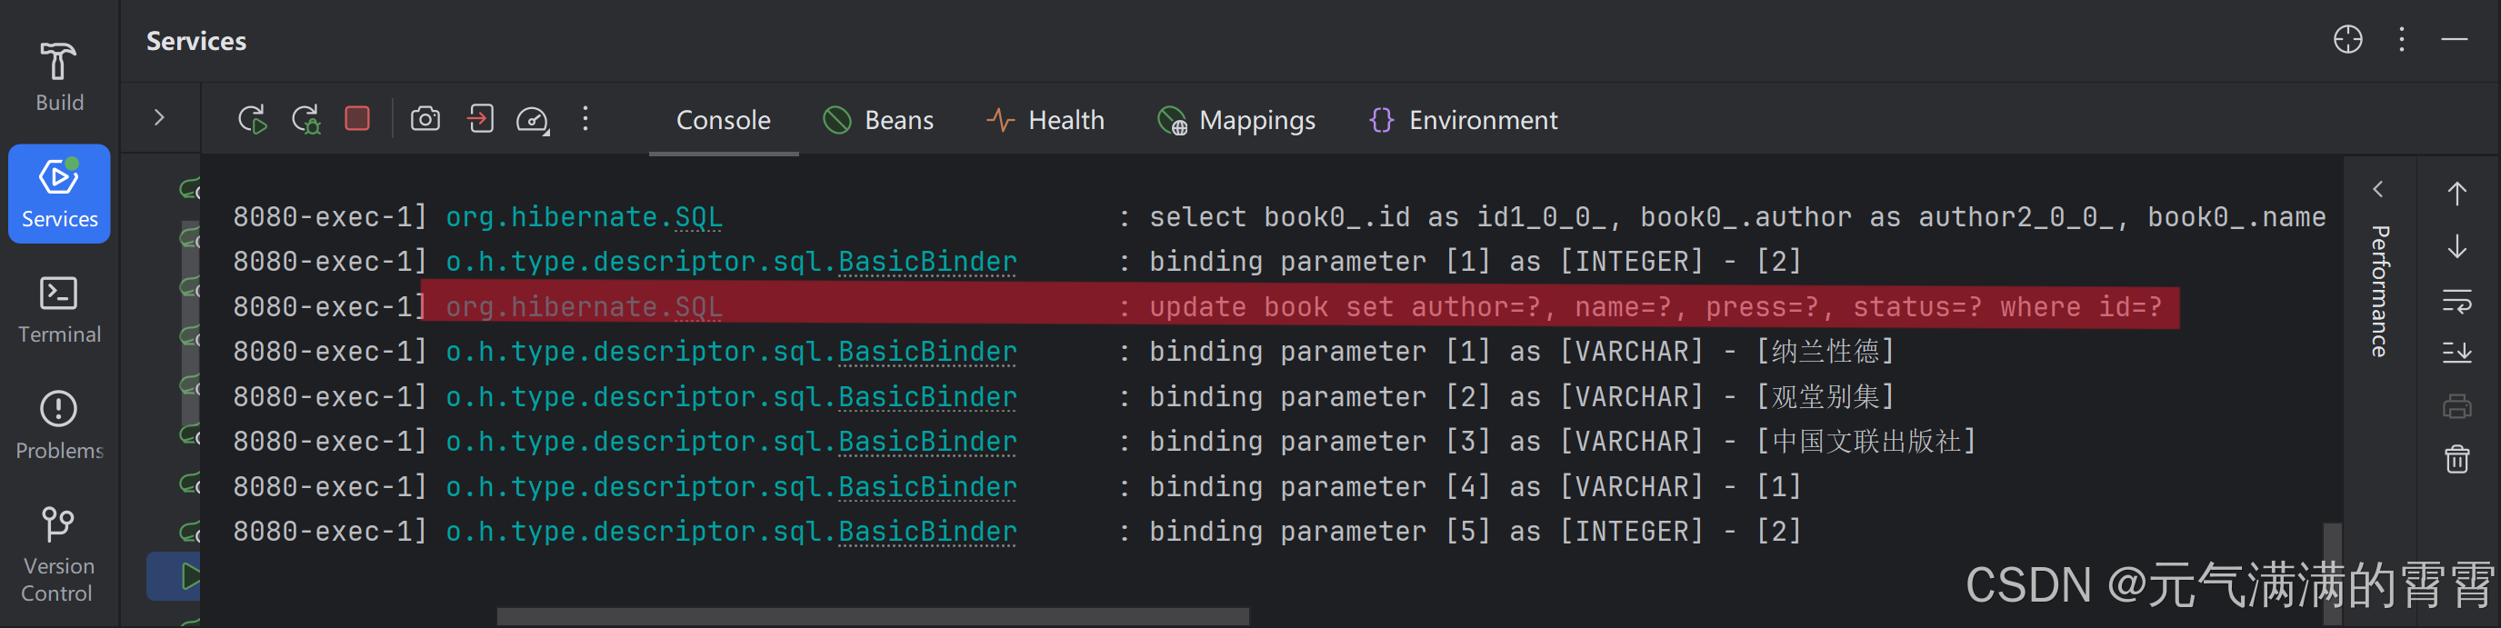Capture a thread dump snapshot
The width and height of the screenshot is (2501, 628).
[x=425, y=118]
